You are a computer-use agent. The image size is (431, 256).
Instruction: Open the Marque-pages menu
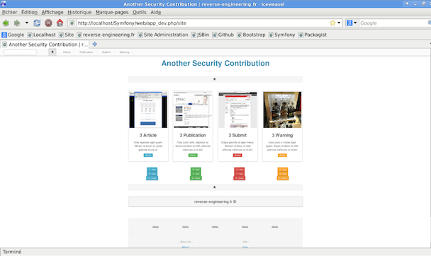pyautogui.click(x=112, y=12)
